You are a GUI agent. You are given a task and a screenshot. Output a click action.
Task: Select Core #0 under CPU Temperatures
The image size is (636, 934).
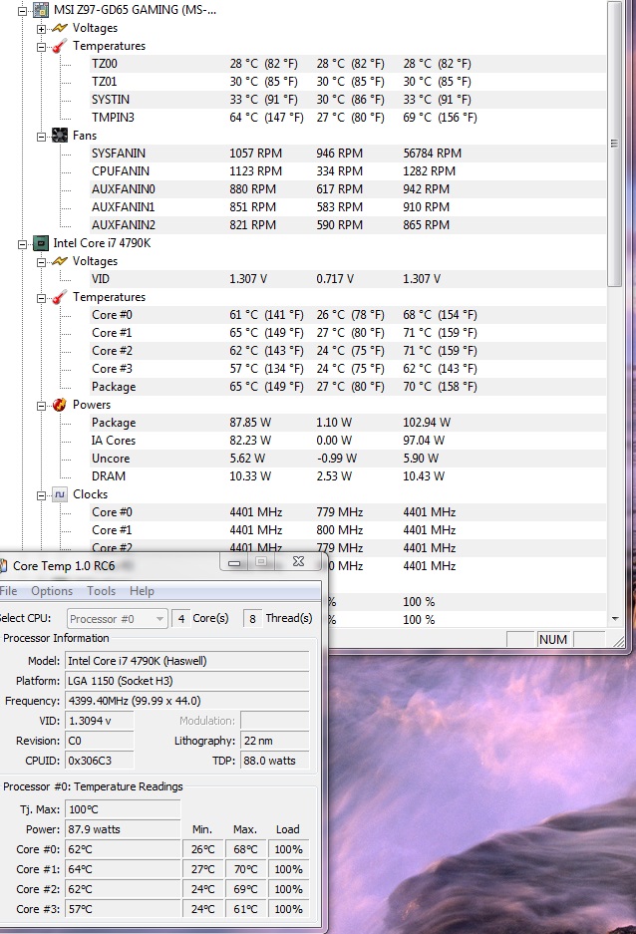pyautogui.click(x=347, y=315)
